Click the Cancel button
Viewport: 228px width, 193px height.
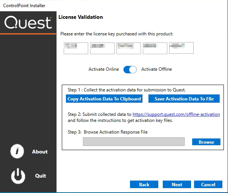(x=208, y=185)
